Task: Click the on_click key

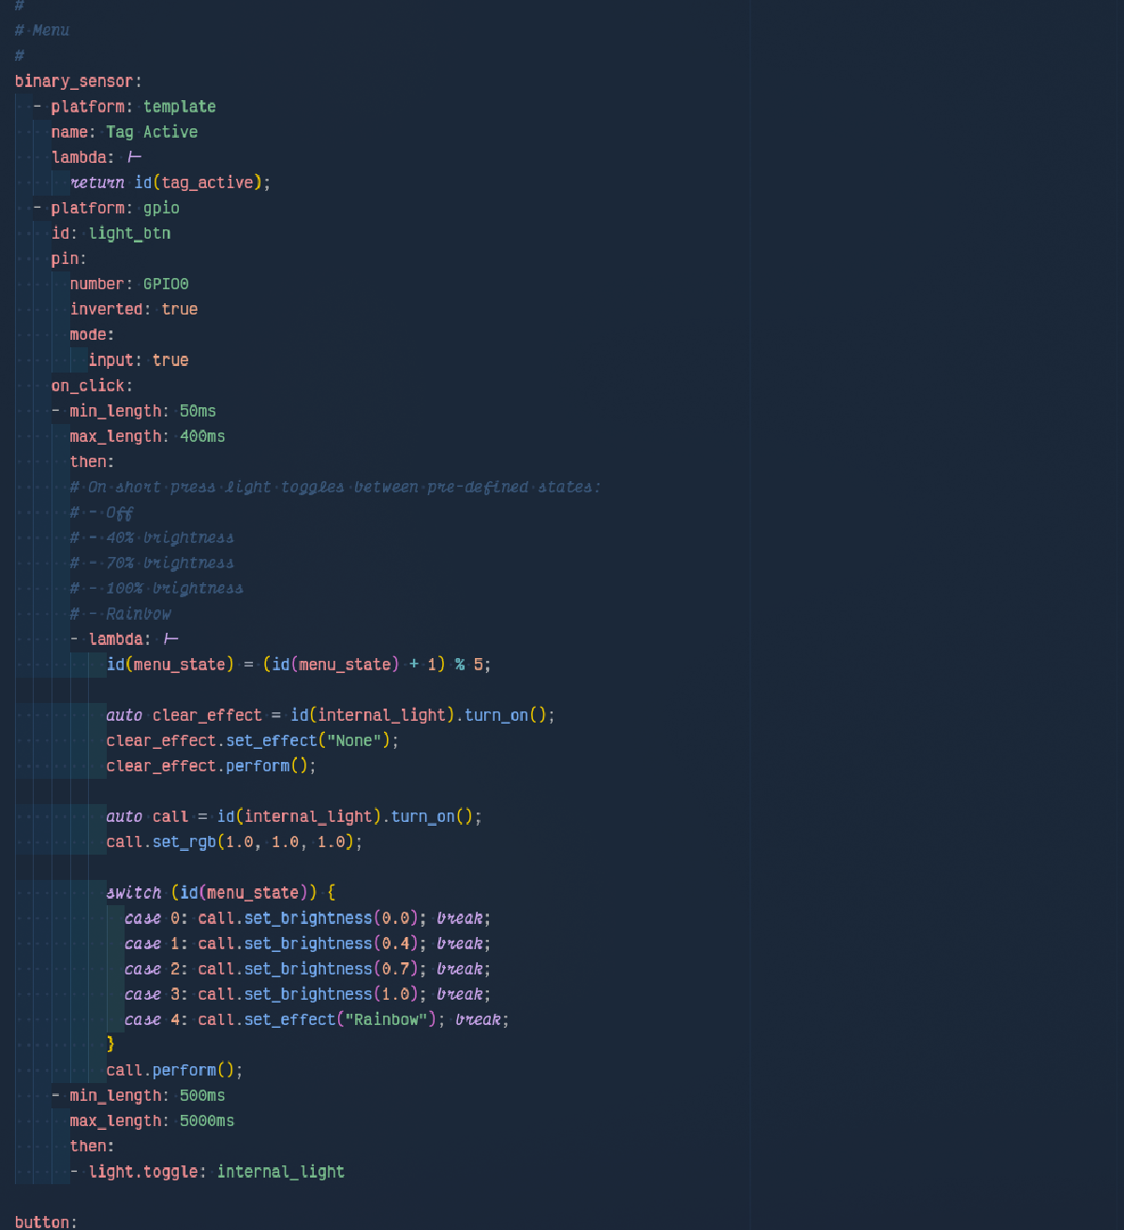Action: click(88, 386)
